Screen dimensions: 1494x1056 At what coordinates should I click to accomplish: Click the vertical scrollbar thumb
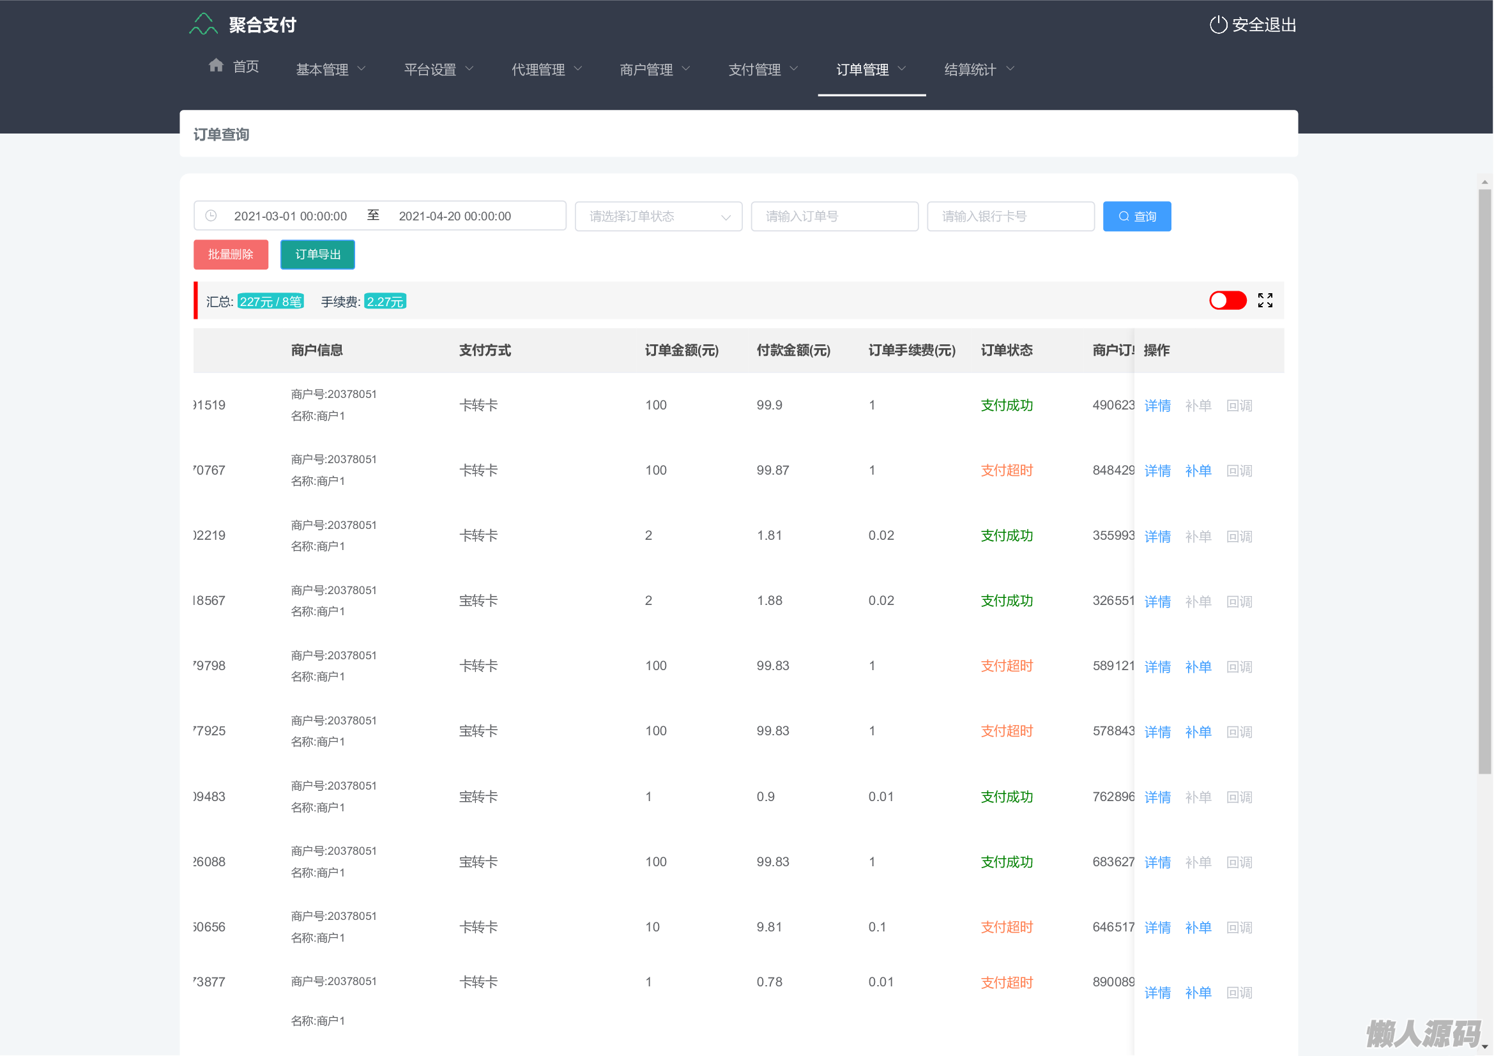(1484, 482)
